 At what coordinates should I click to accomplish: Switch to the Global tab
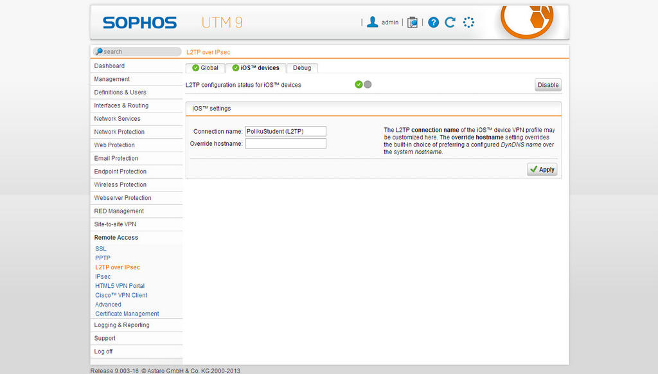coord(205,68)
